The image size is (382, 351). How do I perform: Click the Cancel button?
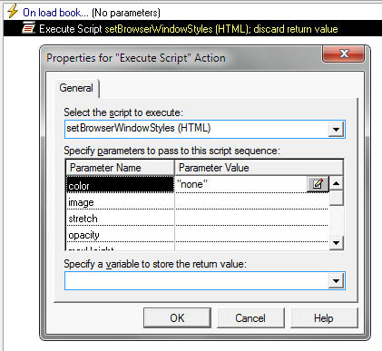pos(250,318)
